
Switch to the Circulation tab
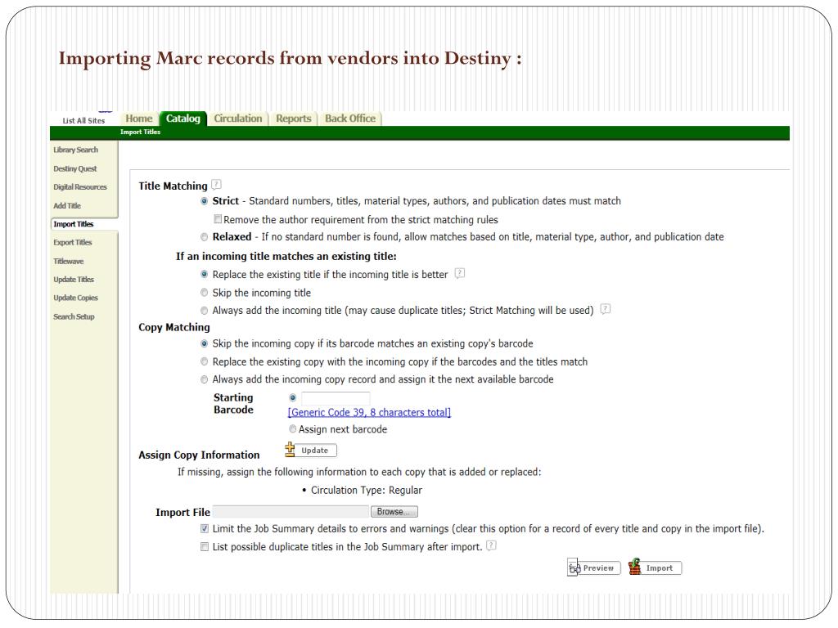(238, 119)
